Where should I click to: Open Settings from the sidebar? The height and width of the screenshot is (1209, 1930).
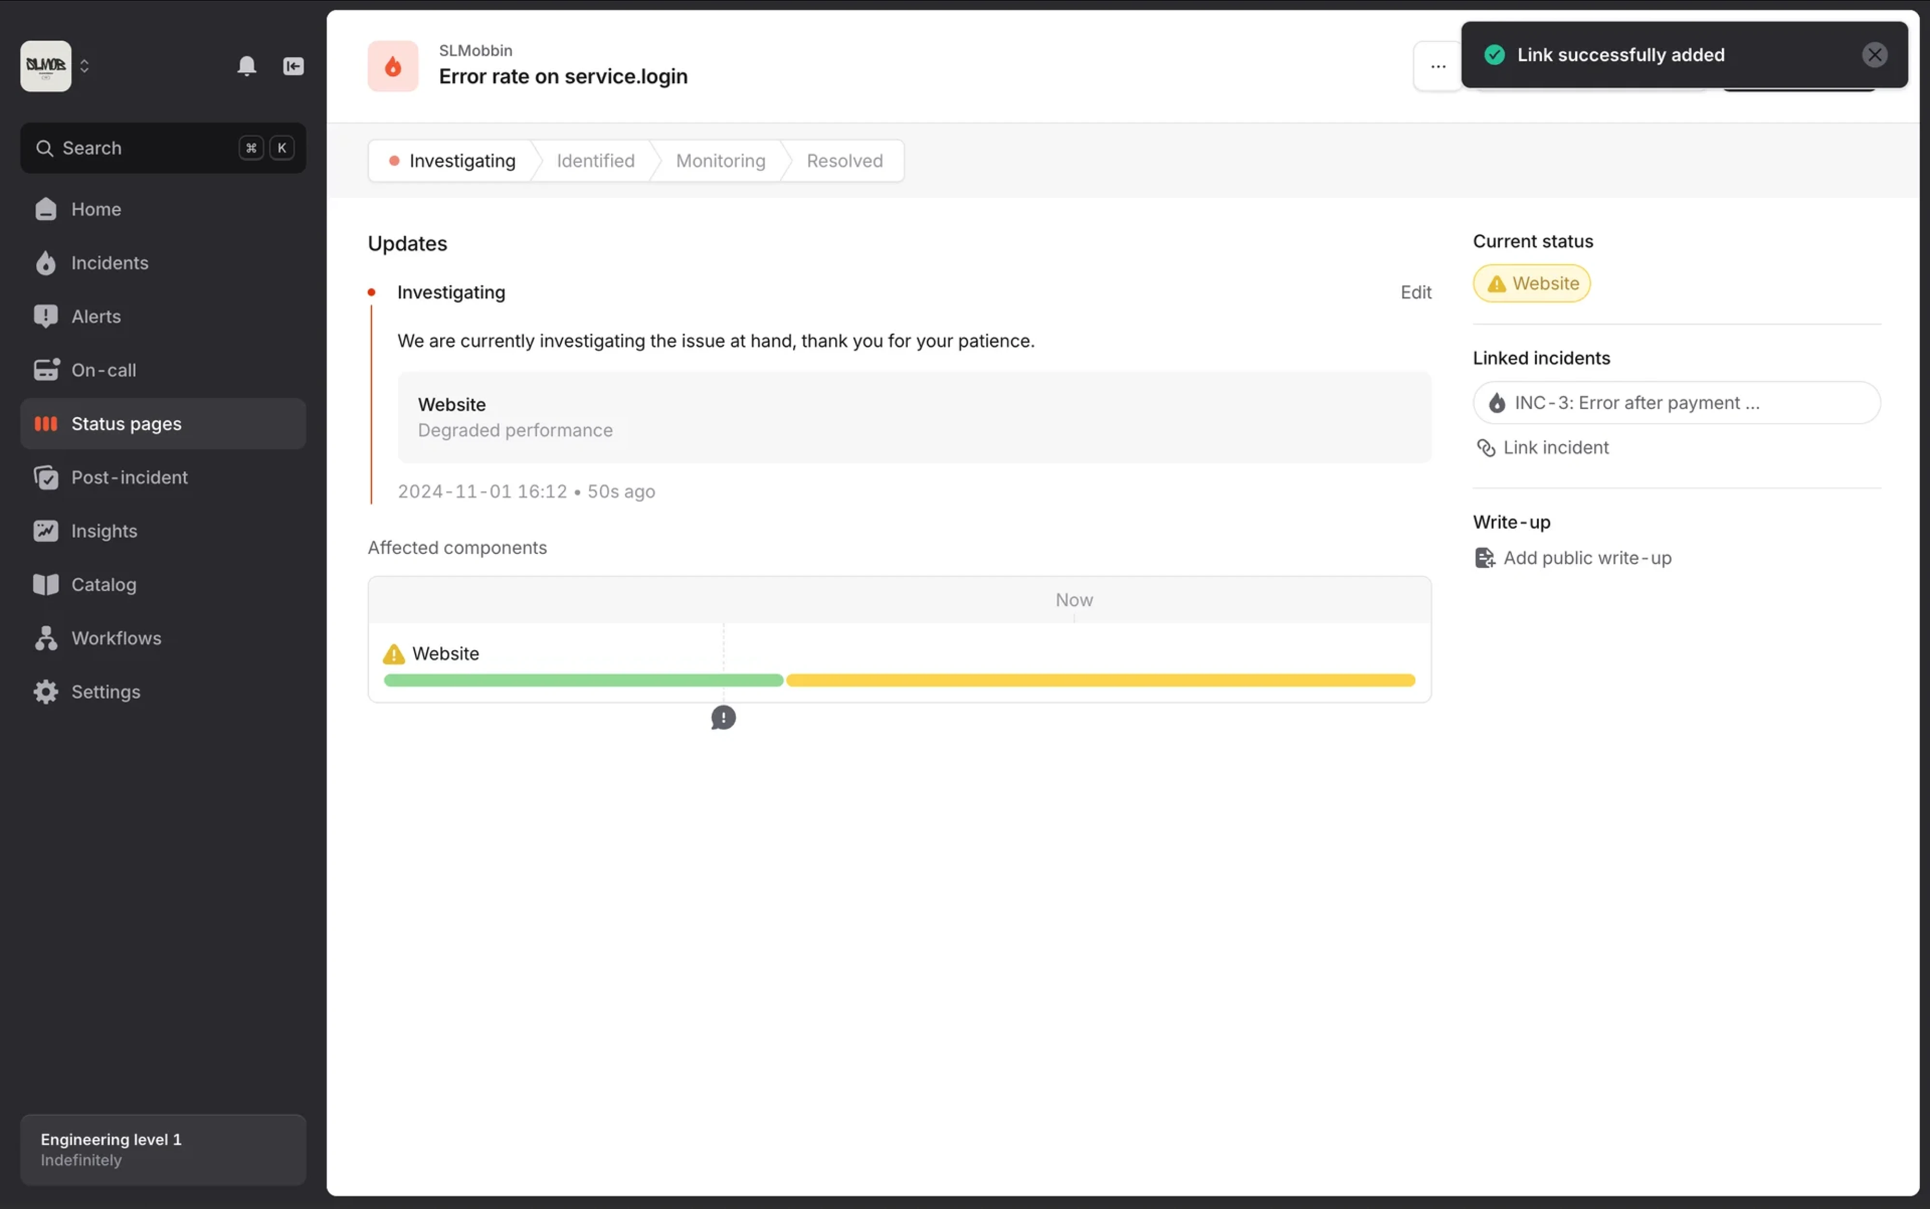click(107, 692)
